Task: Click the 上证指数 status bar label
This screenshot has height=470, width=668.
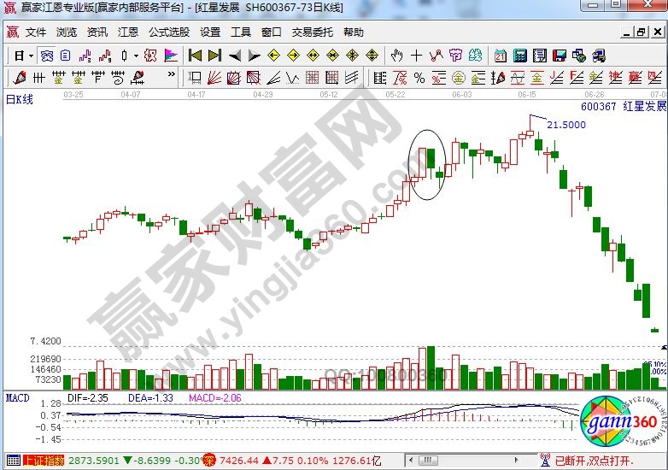Action: pos(43,461)
